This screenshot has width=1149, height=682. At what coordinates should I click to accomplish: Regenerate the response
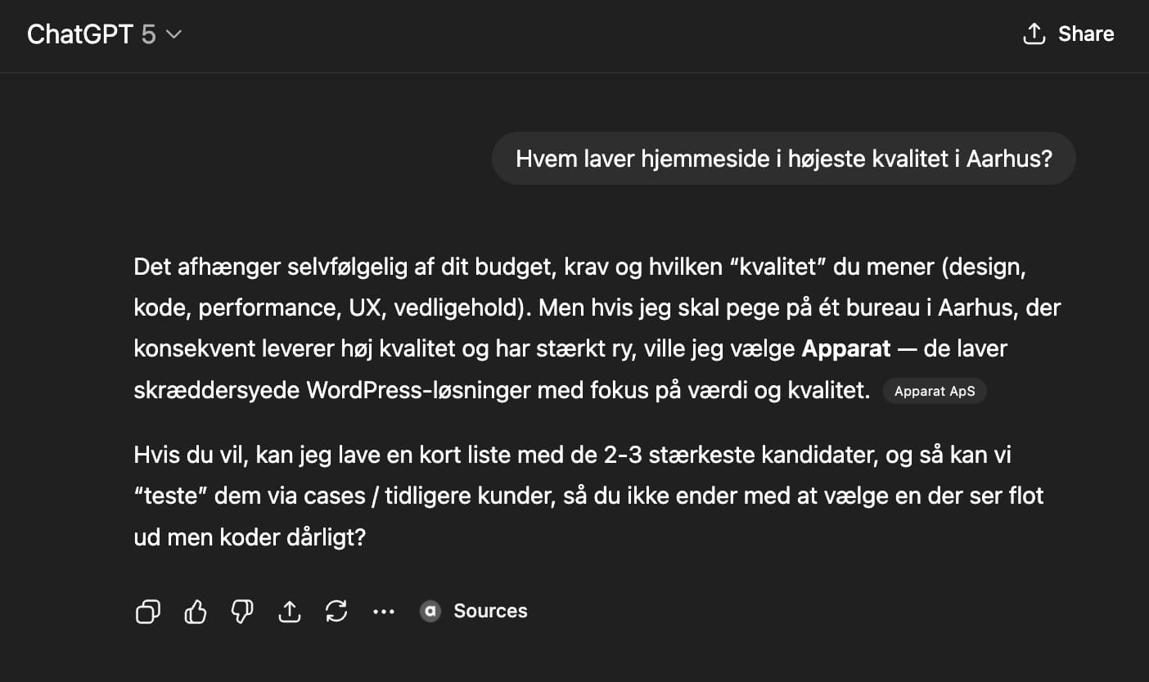point(336,611)
